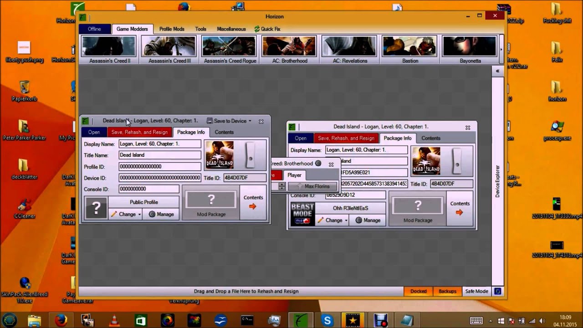Click Save, Rehash, and Resign in Public Profile window
Screen dimensions: 583x328
(x=139, y=132)
